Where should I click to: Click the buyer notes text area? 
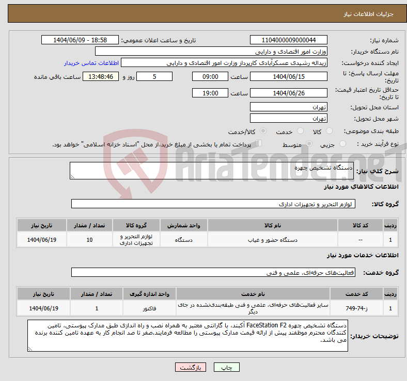[x=187, y=336]
